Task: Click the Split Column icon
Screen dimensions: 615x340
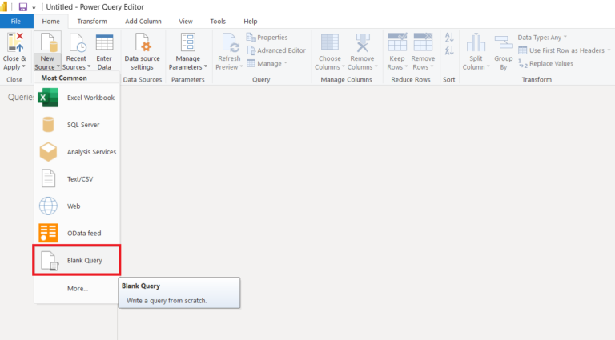Action: [476, 42]
